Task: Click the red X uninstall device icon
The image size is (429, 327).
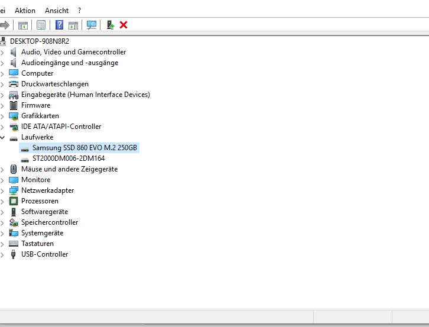Action: click(x=123, y=25)
